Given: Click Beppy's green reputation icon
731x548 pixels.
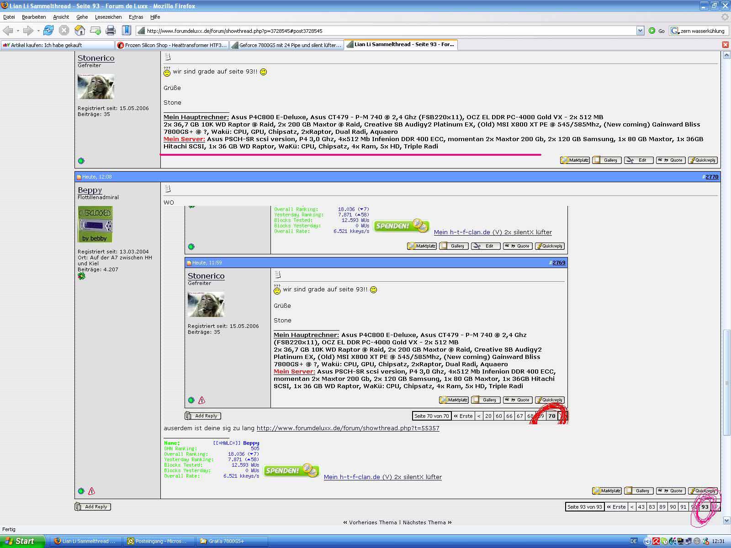Looking at the screenshot, I should coord(81,276).
